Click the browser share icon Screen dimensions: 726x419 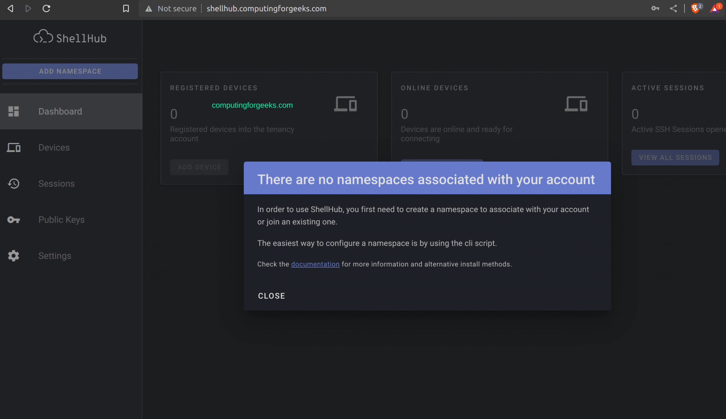673,8
